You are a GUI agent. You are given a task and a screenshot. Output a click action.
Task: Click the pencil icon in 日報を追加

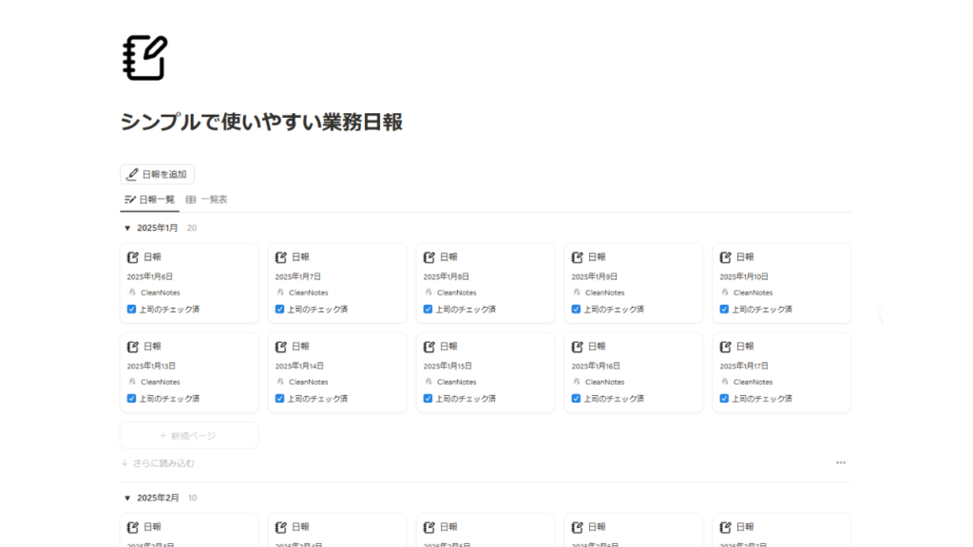pos(132,175)
